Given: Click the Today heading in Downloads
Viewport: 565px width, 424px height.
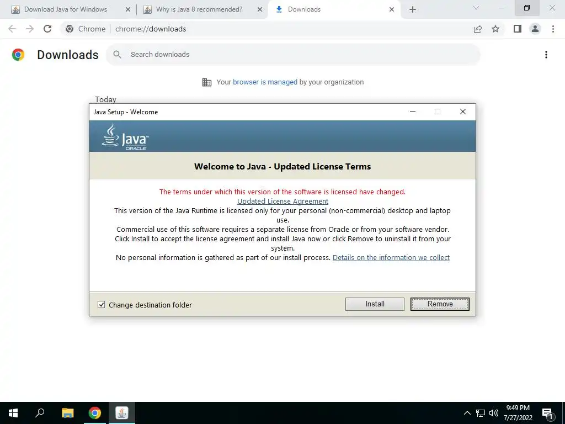Looking at the screenshot, I should pos(105,99).
